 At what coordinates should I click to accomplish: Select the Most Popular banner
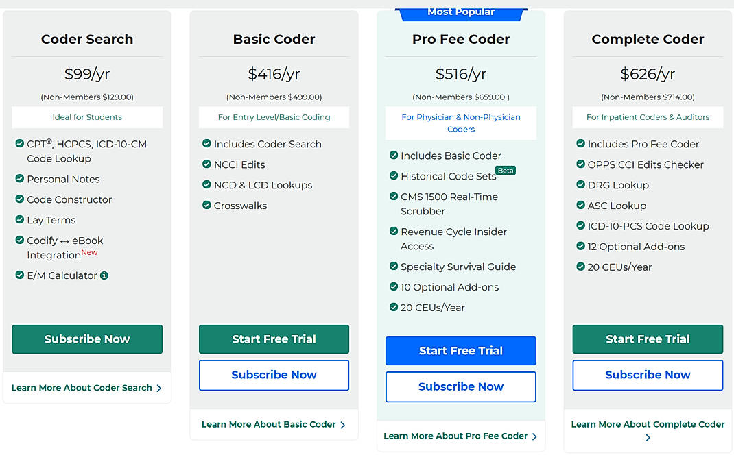(x=460, y=11)
